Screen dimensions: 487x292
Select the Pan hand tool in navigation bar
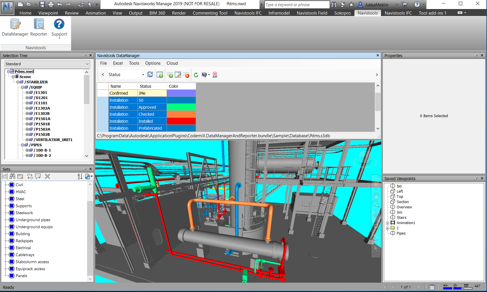(x=376, y=196)
